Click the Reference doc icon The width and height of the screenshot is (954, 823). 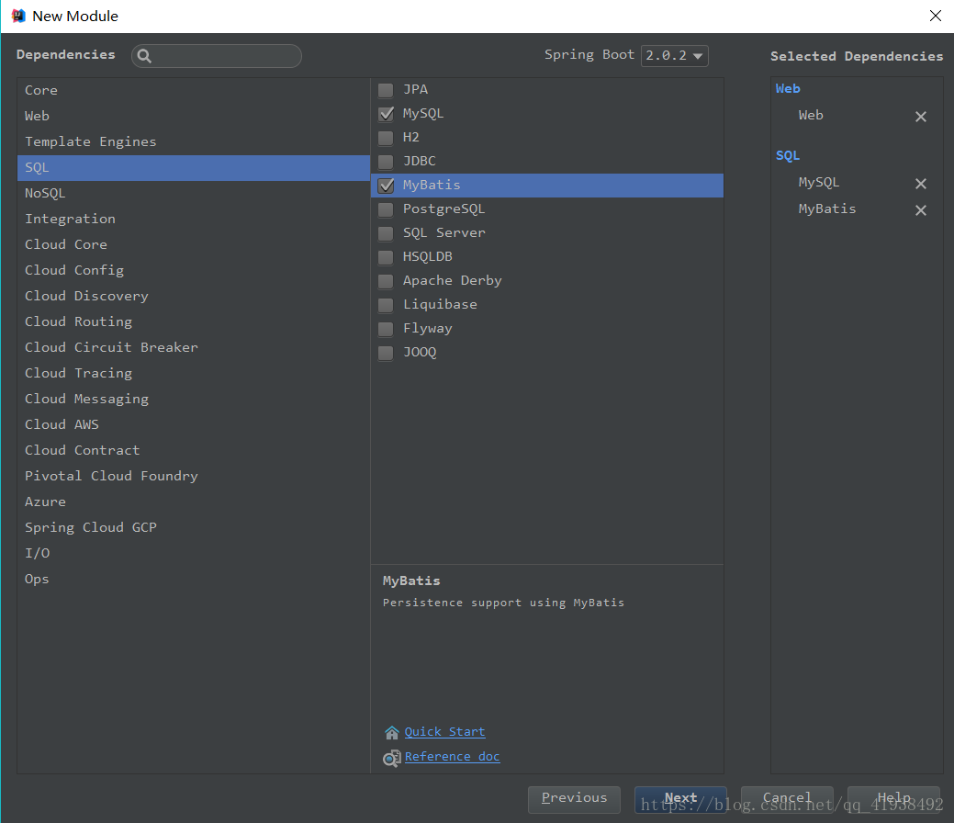coord(392,758)
